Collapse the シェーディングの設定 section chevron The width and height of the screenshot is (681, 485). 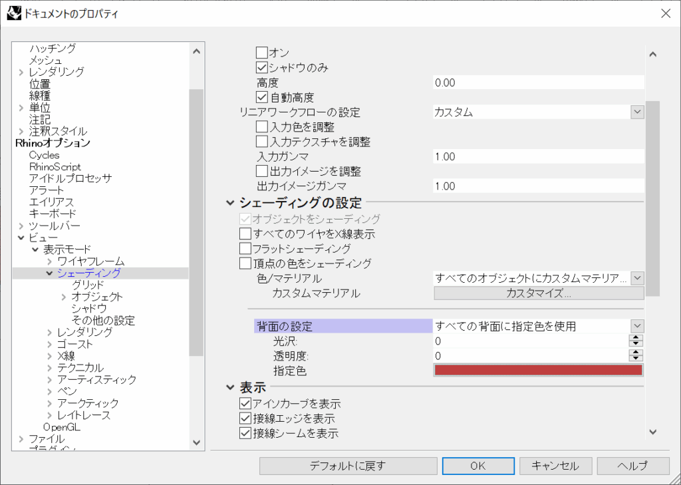coord(230,203)
